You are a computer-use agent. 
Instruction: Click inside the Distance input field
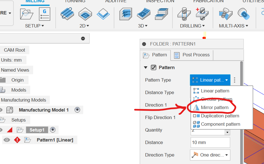[210, 142]
